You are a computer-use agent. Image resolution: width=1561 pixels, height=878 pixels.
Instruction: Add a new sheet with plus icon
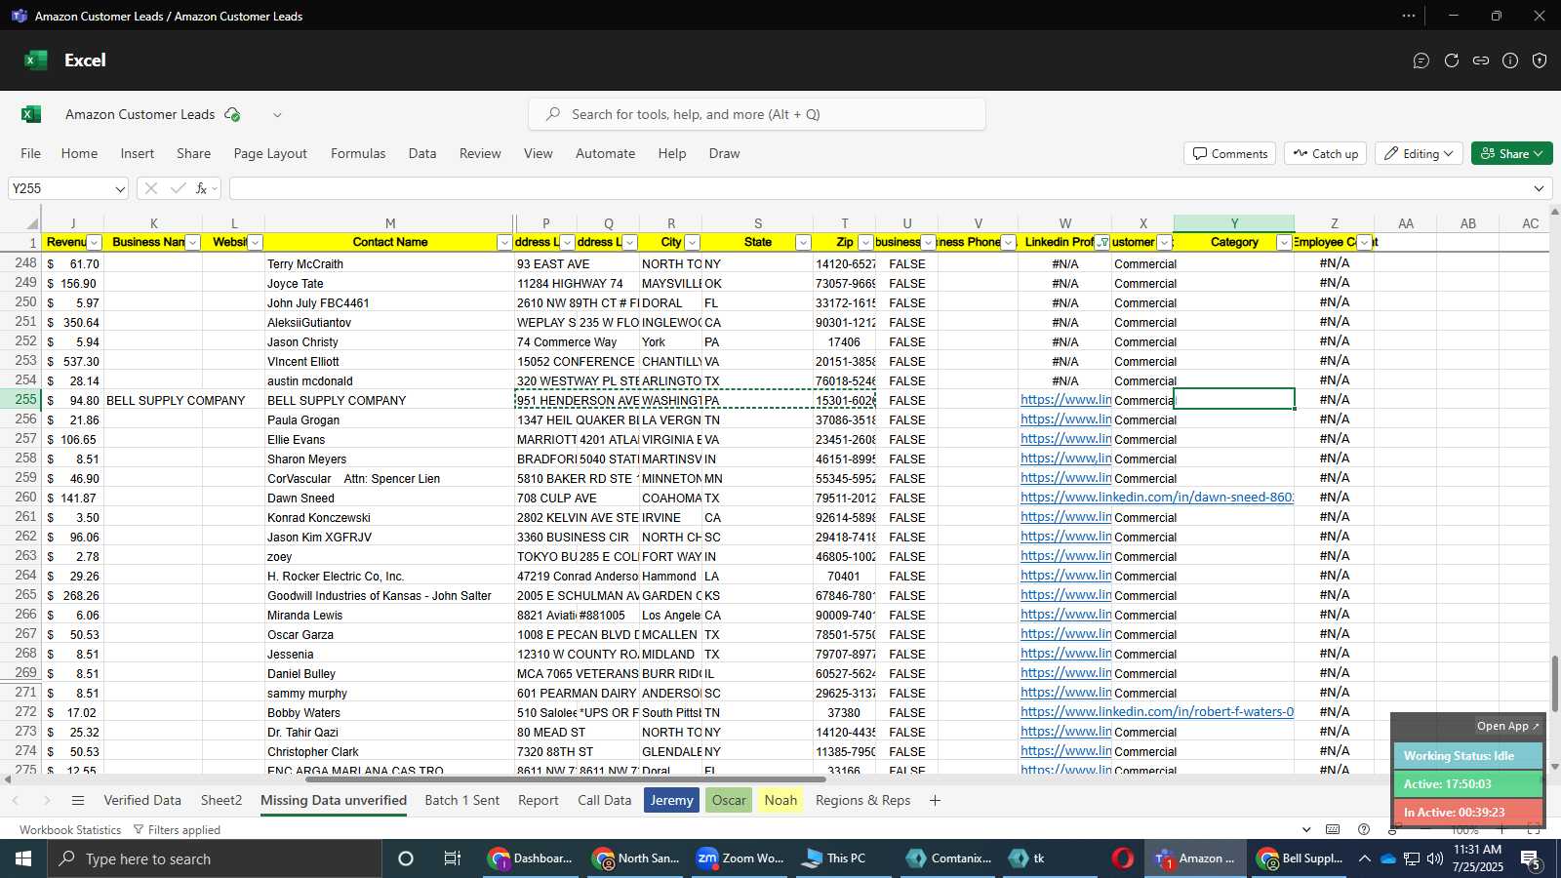[935, 800]
